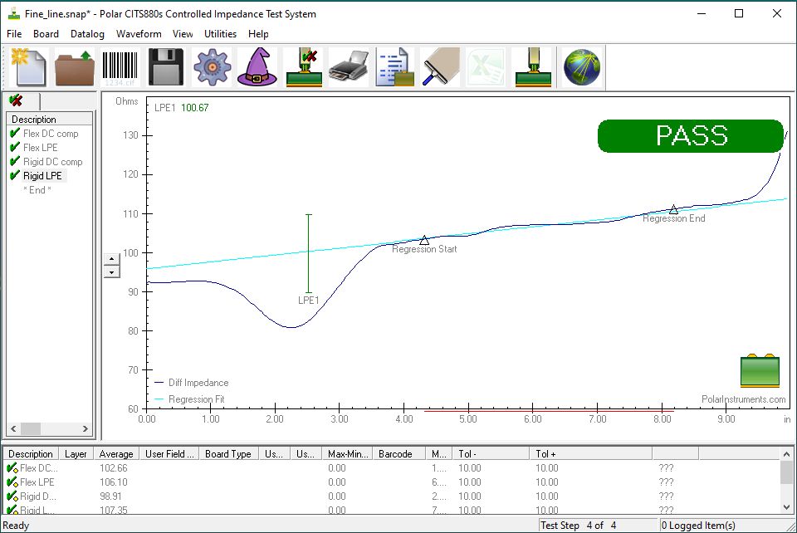
Task: Click the pass/fail tab icon above Description
Action: [16, 100]
